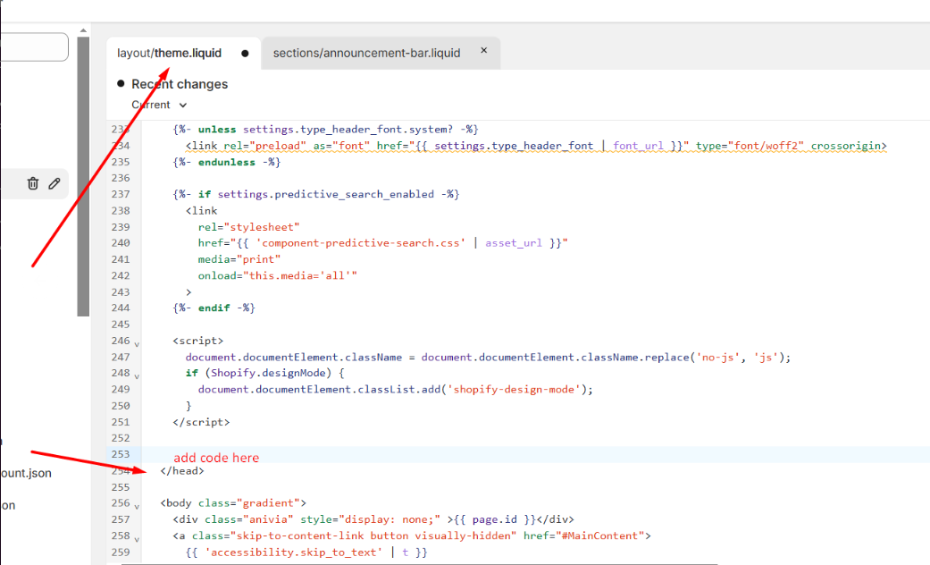Click the file sidebar scrollbar thumb

point(83,176)
